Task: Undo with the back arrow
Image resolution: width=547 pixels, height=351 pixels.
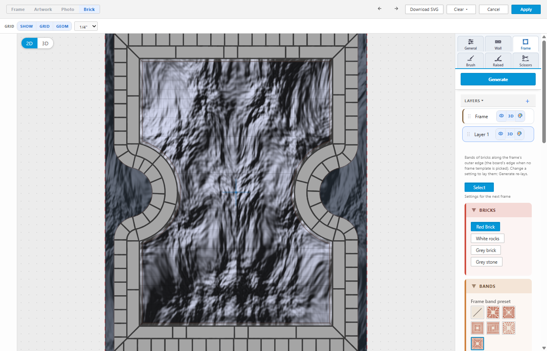Action: point(379,9)
